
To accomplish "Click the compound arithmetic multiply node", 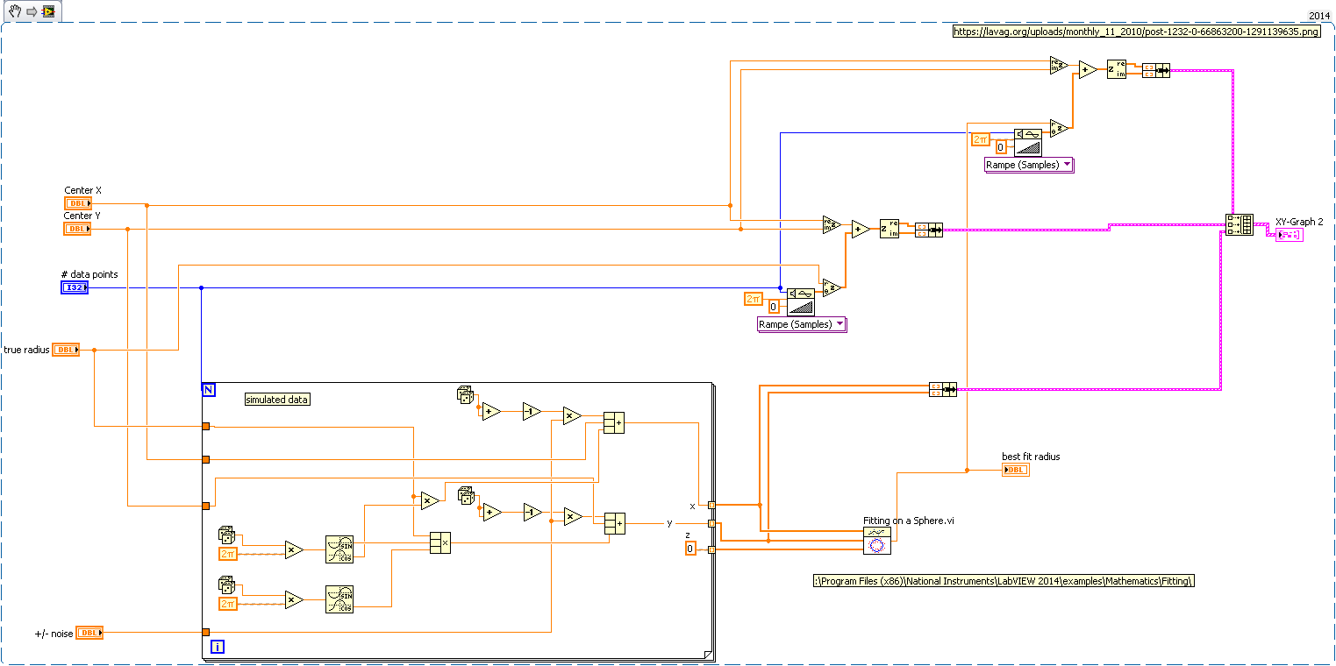I will pos(440,543).
